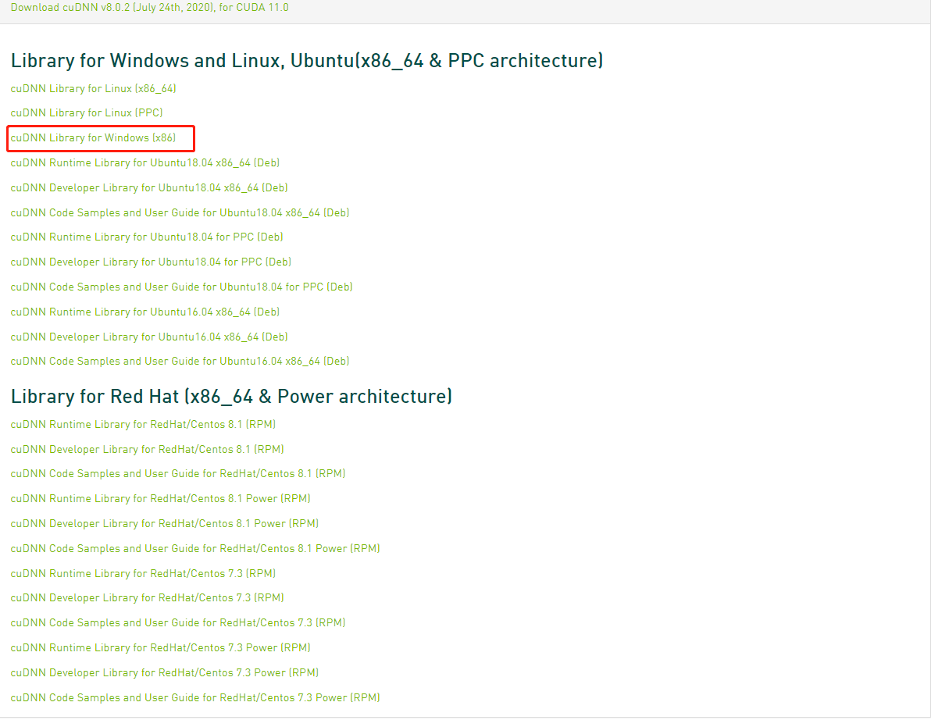Image resolution: width=931 pixels, height=720 pixels.
Task: Open cuDNN Developer Library for Ubuntu16.04 x86_64 (Deb)
Action: [149, 337]
